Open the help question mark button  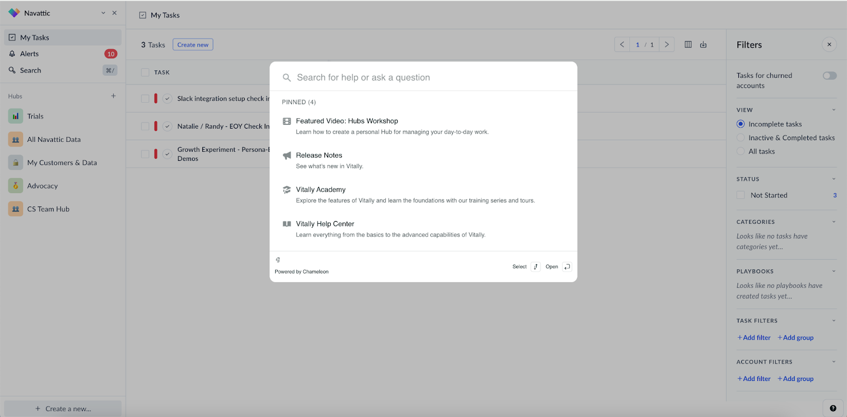pos(833,408)
